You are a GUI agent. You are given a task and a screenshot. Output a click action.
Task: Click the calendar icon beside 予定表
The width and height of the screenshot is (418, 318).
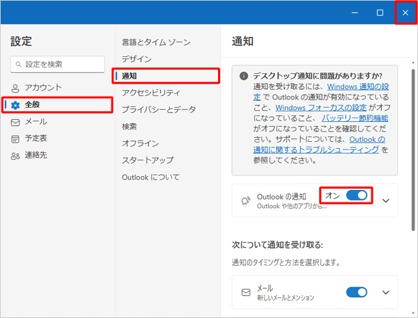pyautogui.click(x=15, y=139)
